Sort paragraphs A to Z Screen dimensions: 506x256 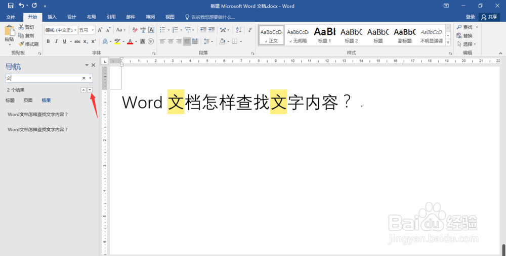[x=238, y=30]
